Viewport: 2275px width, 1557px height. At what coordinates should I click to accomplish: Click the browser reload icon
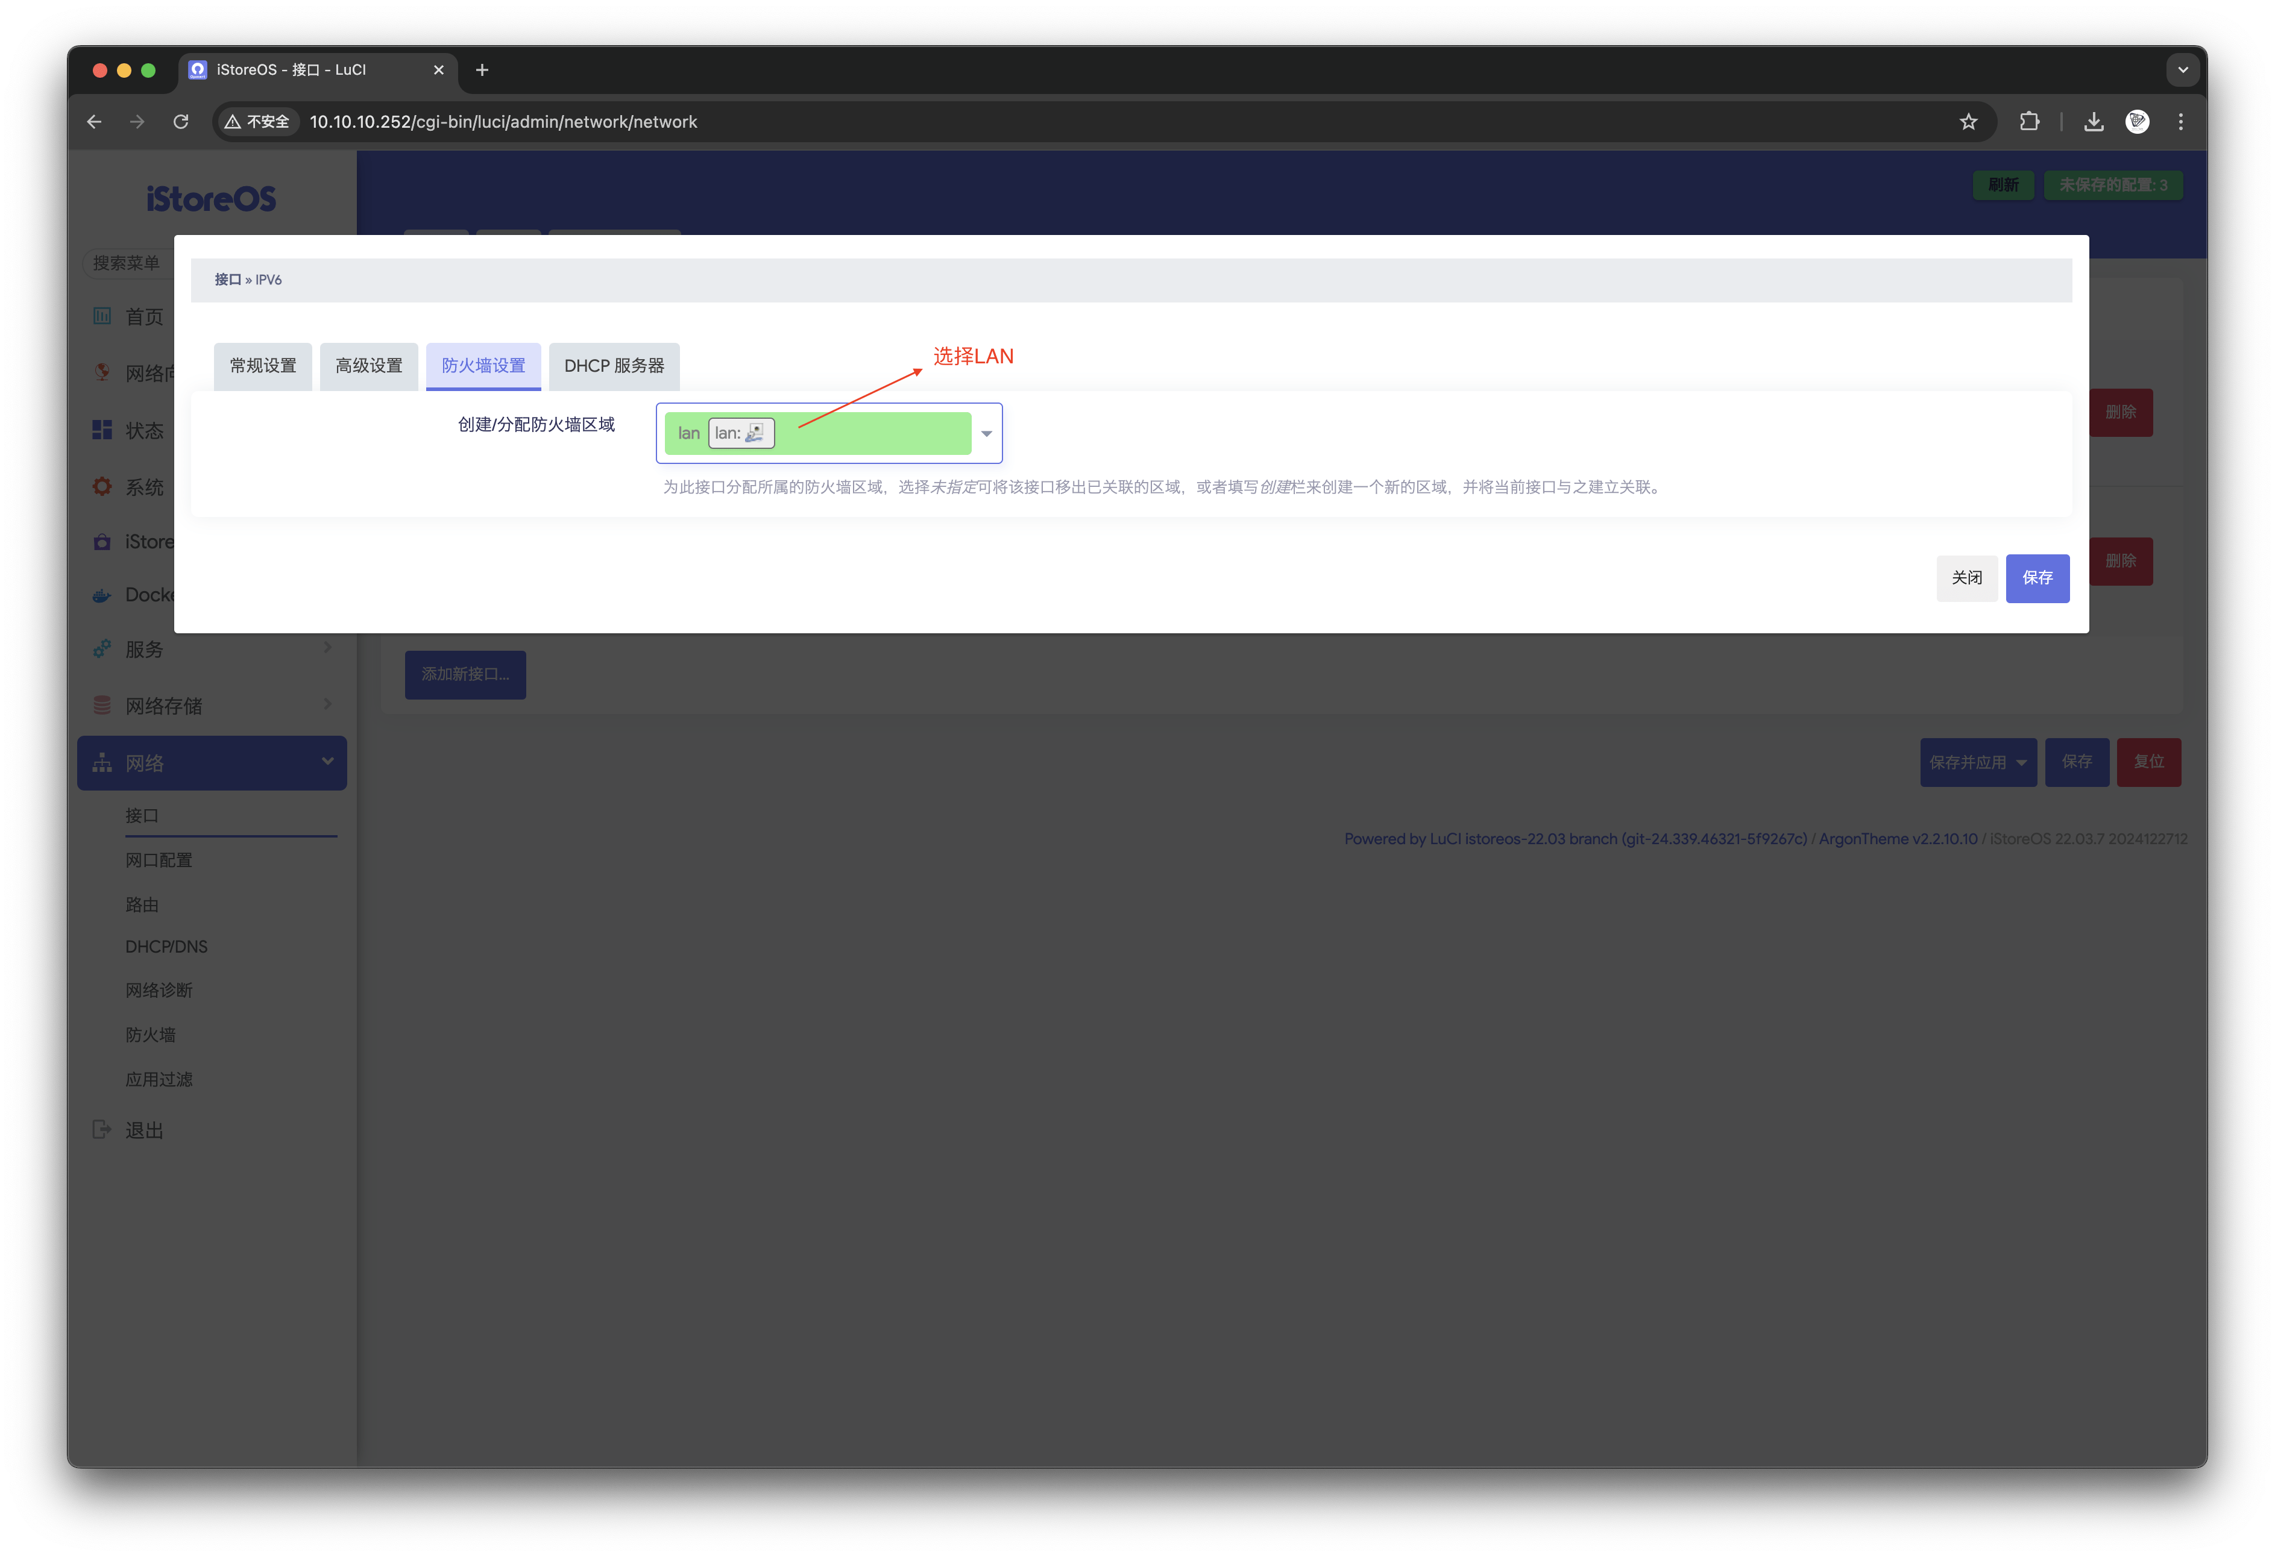click(x=181, y=122)
